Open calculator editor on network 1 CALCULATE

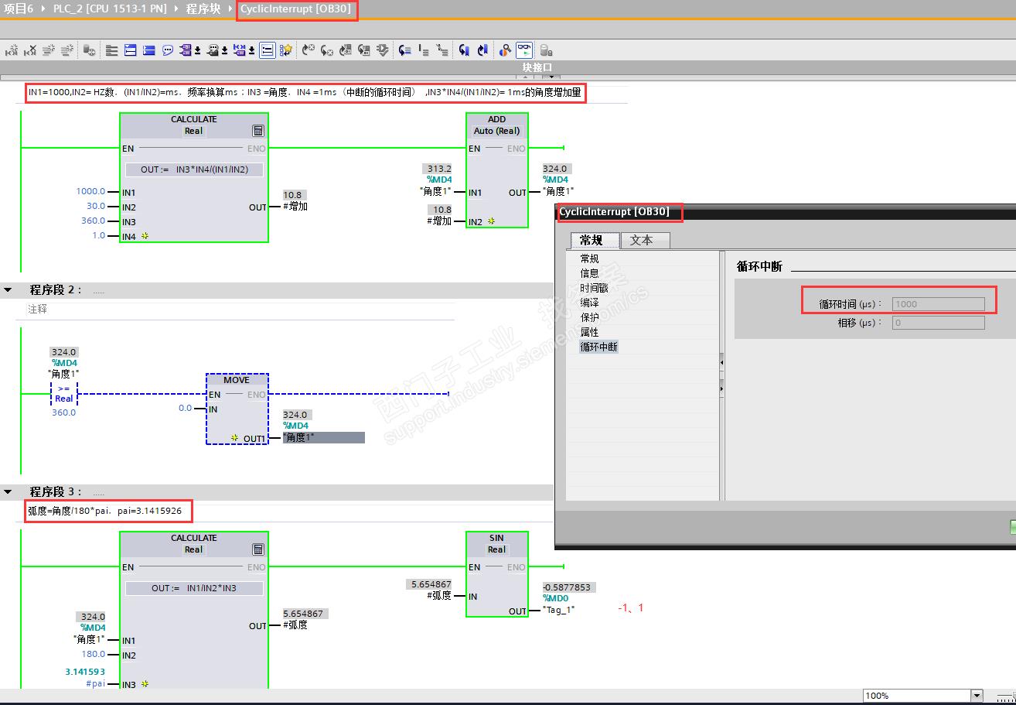point(258,131)
